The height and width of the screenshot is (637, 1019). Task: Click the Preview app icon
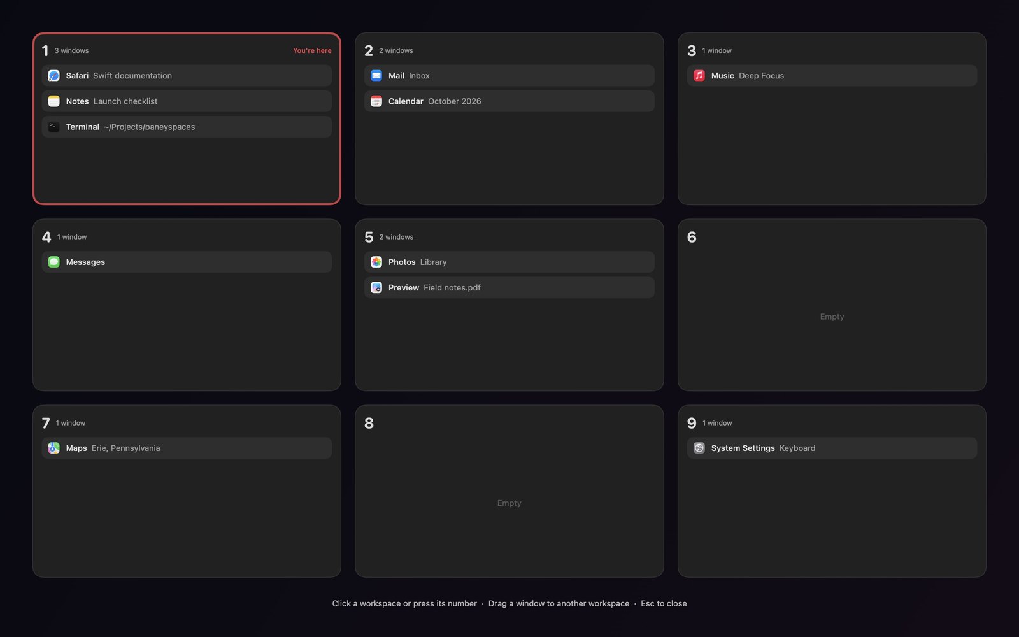[376, 288]
